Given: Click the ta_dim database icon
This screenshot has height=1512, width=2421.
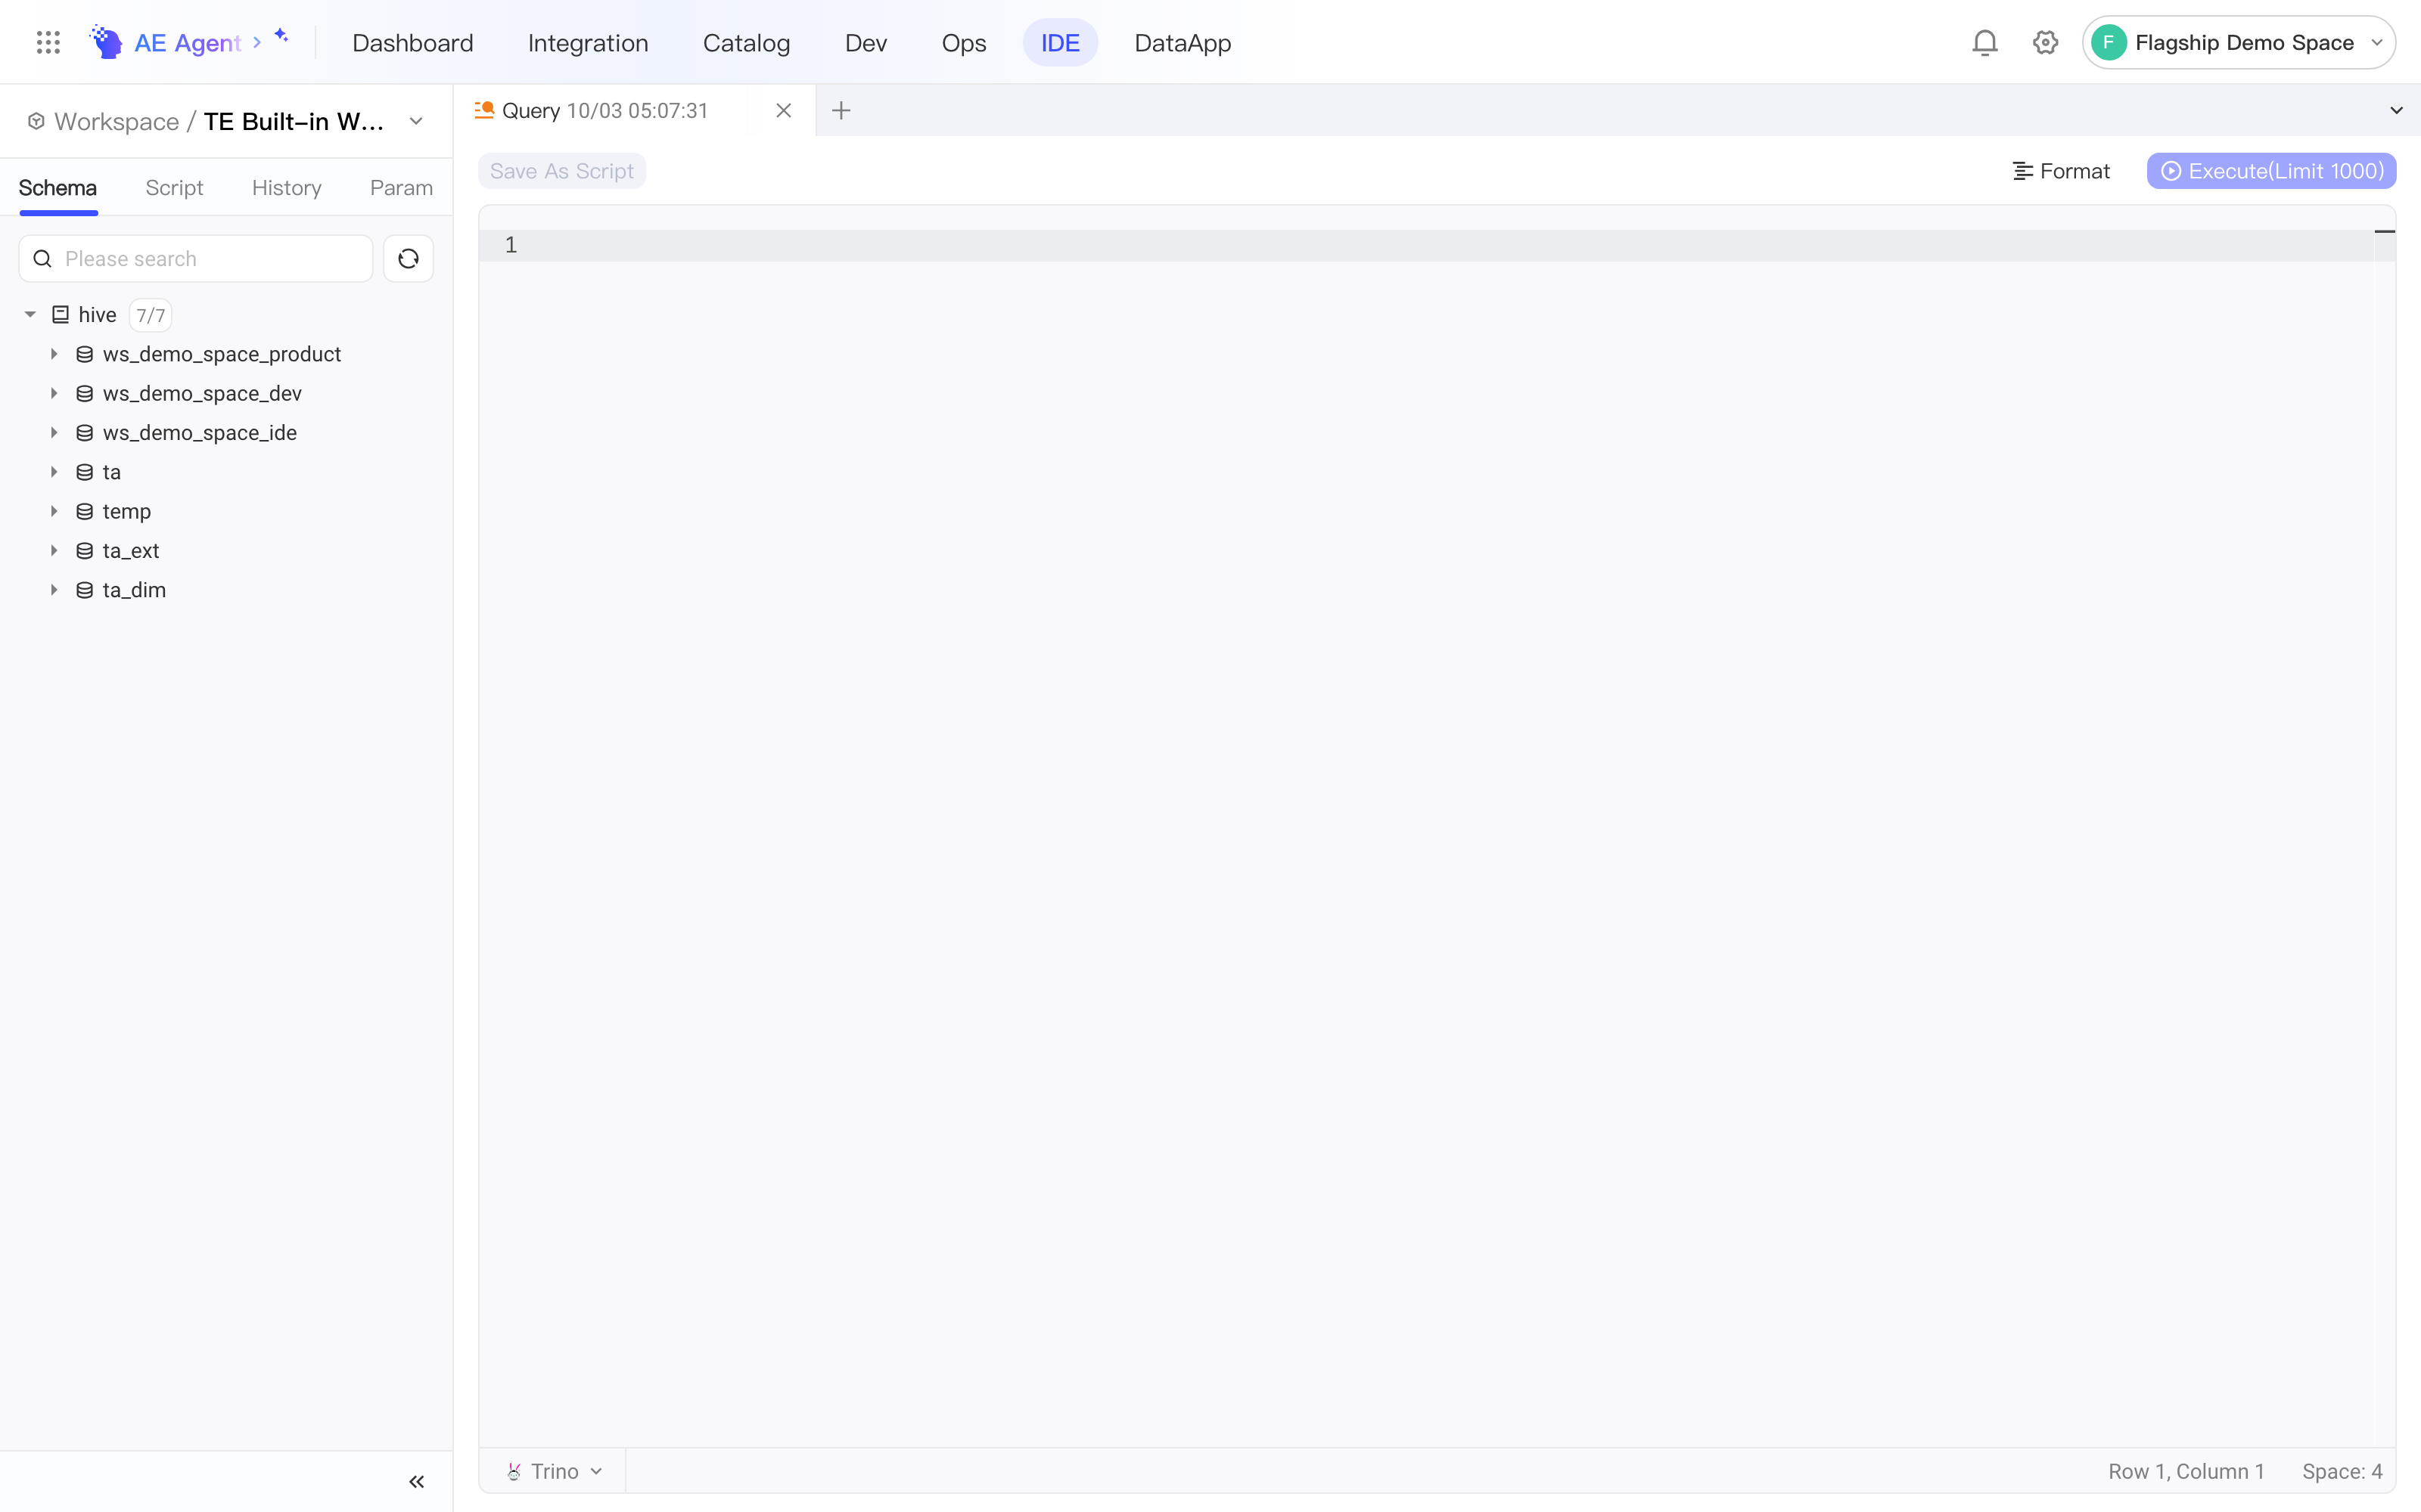Looking at the screenshot, I should pyautogui.click(x=85, y=590).
